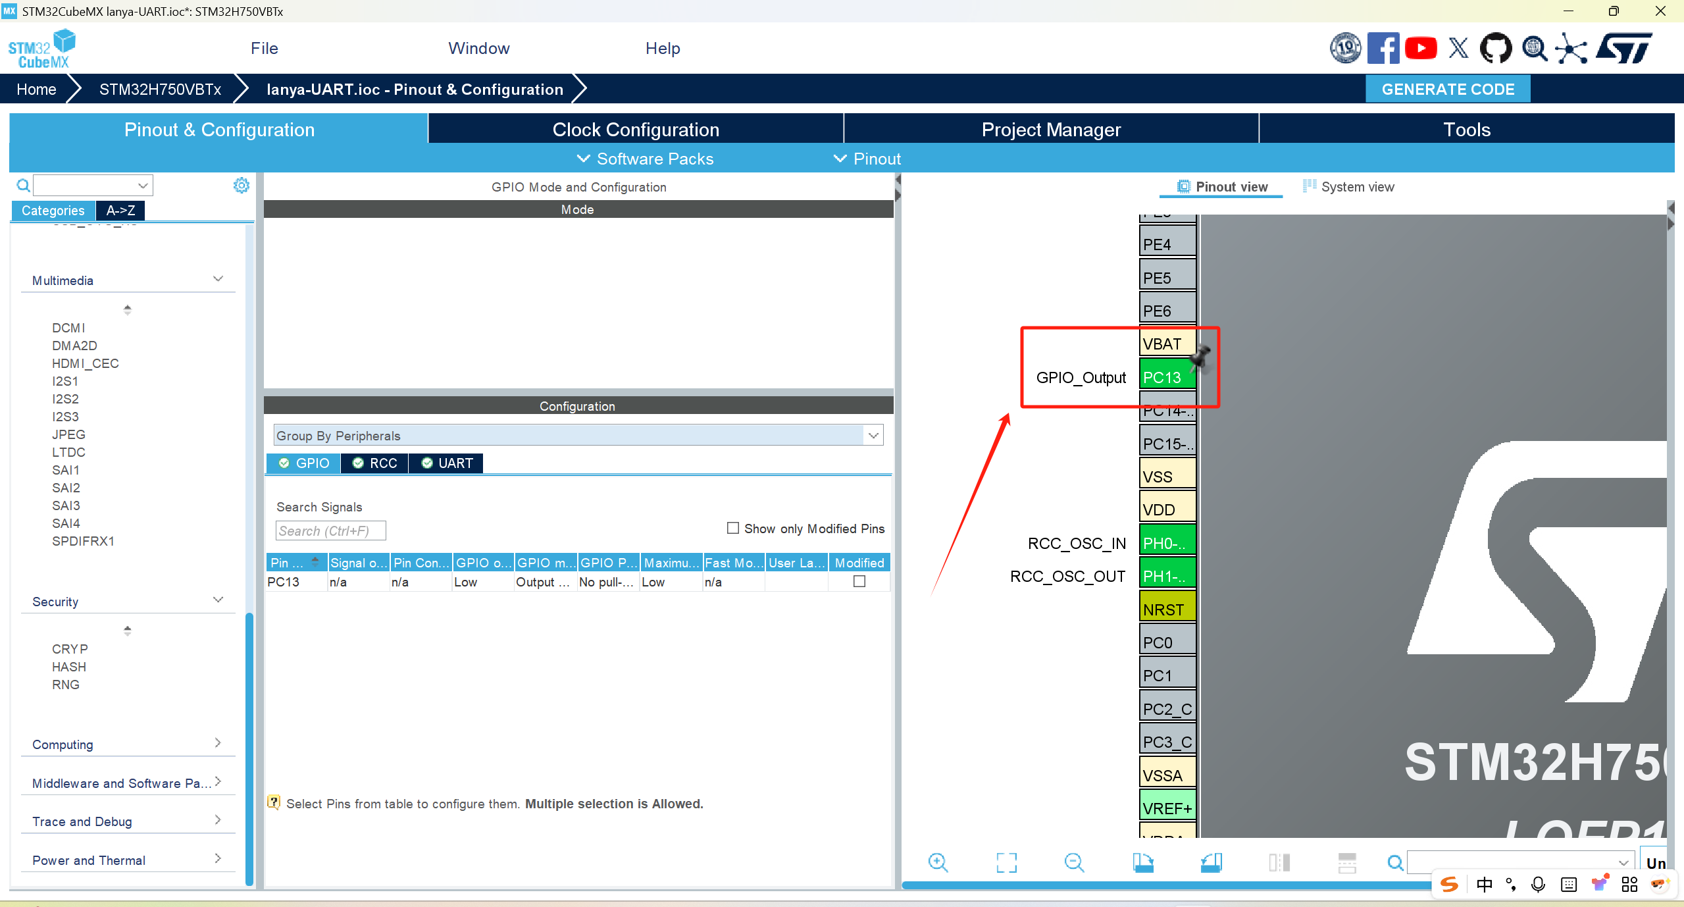Click the GENERATE CODE button
Viewport: 1684px width, 907px height.
coord(1448,90)
